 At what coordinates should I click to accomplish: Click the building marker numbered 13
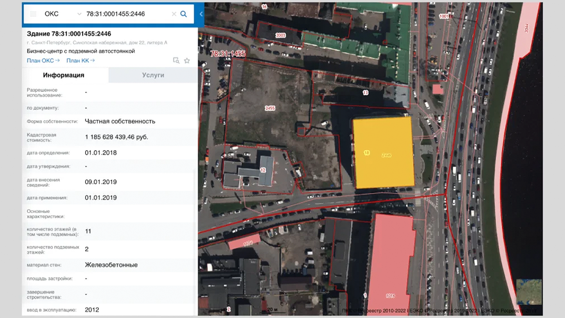(x=365, y=93)
